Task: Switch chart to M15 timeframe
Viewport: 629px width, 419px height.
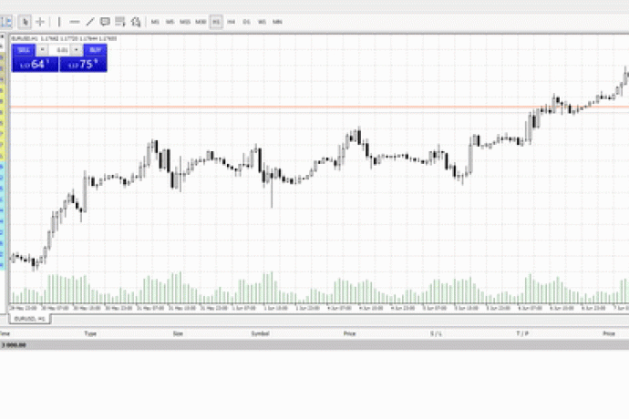Action: point(185,22)
